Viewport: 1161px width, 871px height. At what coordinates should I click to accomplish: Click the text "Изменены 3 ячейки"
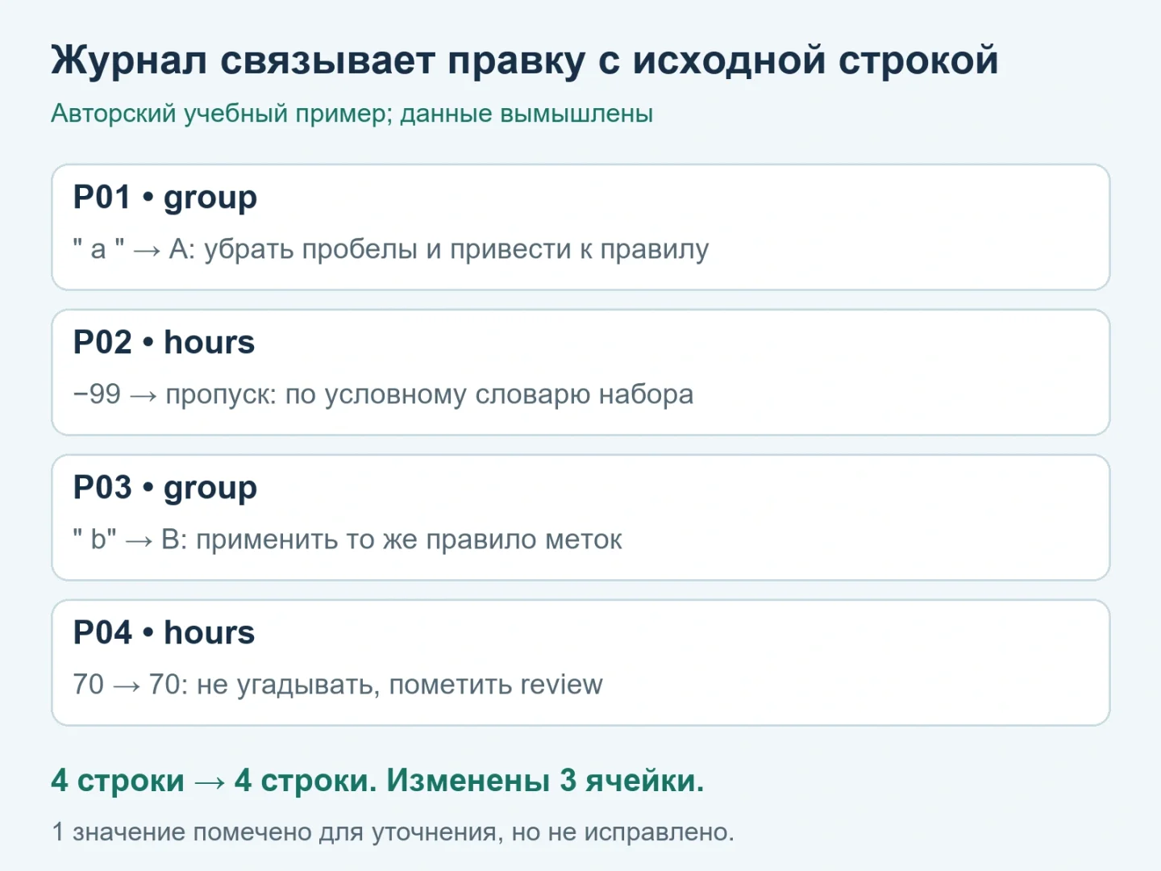tap(545, 781)
